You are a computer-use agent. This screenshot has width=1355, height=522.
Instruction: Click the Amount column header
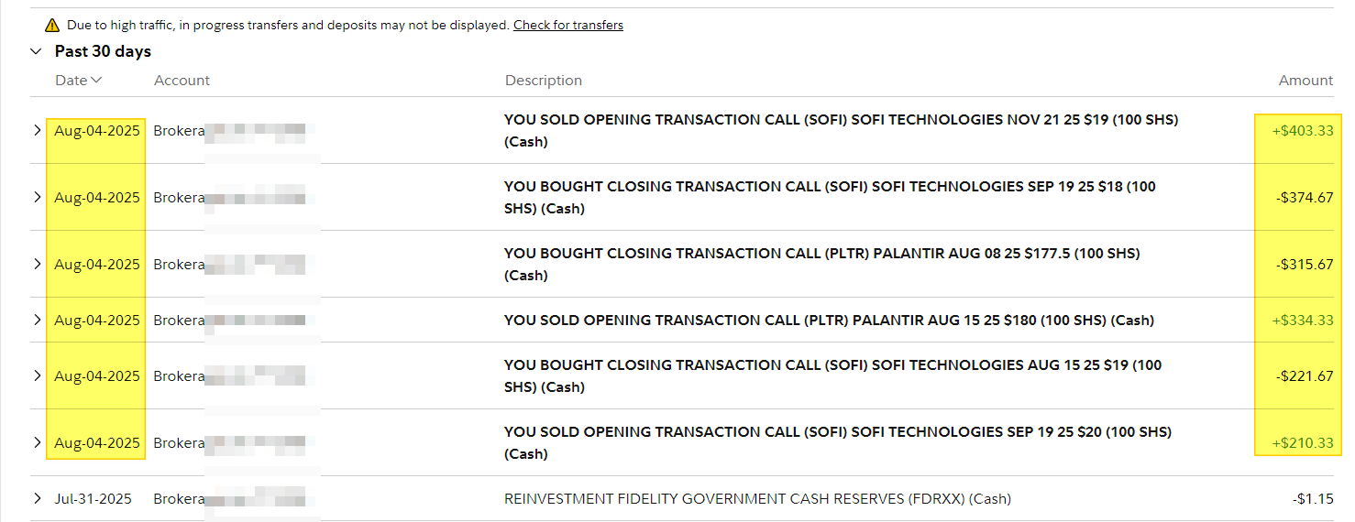coord(1305,81)
